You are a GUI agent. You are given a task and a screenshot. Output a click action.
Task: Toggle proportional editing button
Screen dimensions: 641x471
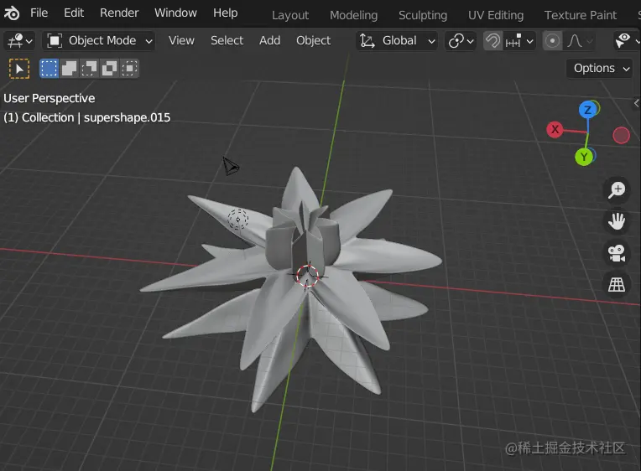[552, 41]
